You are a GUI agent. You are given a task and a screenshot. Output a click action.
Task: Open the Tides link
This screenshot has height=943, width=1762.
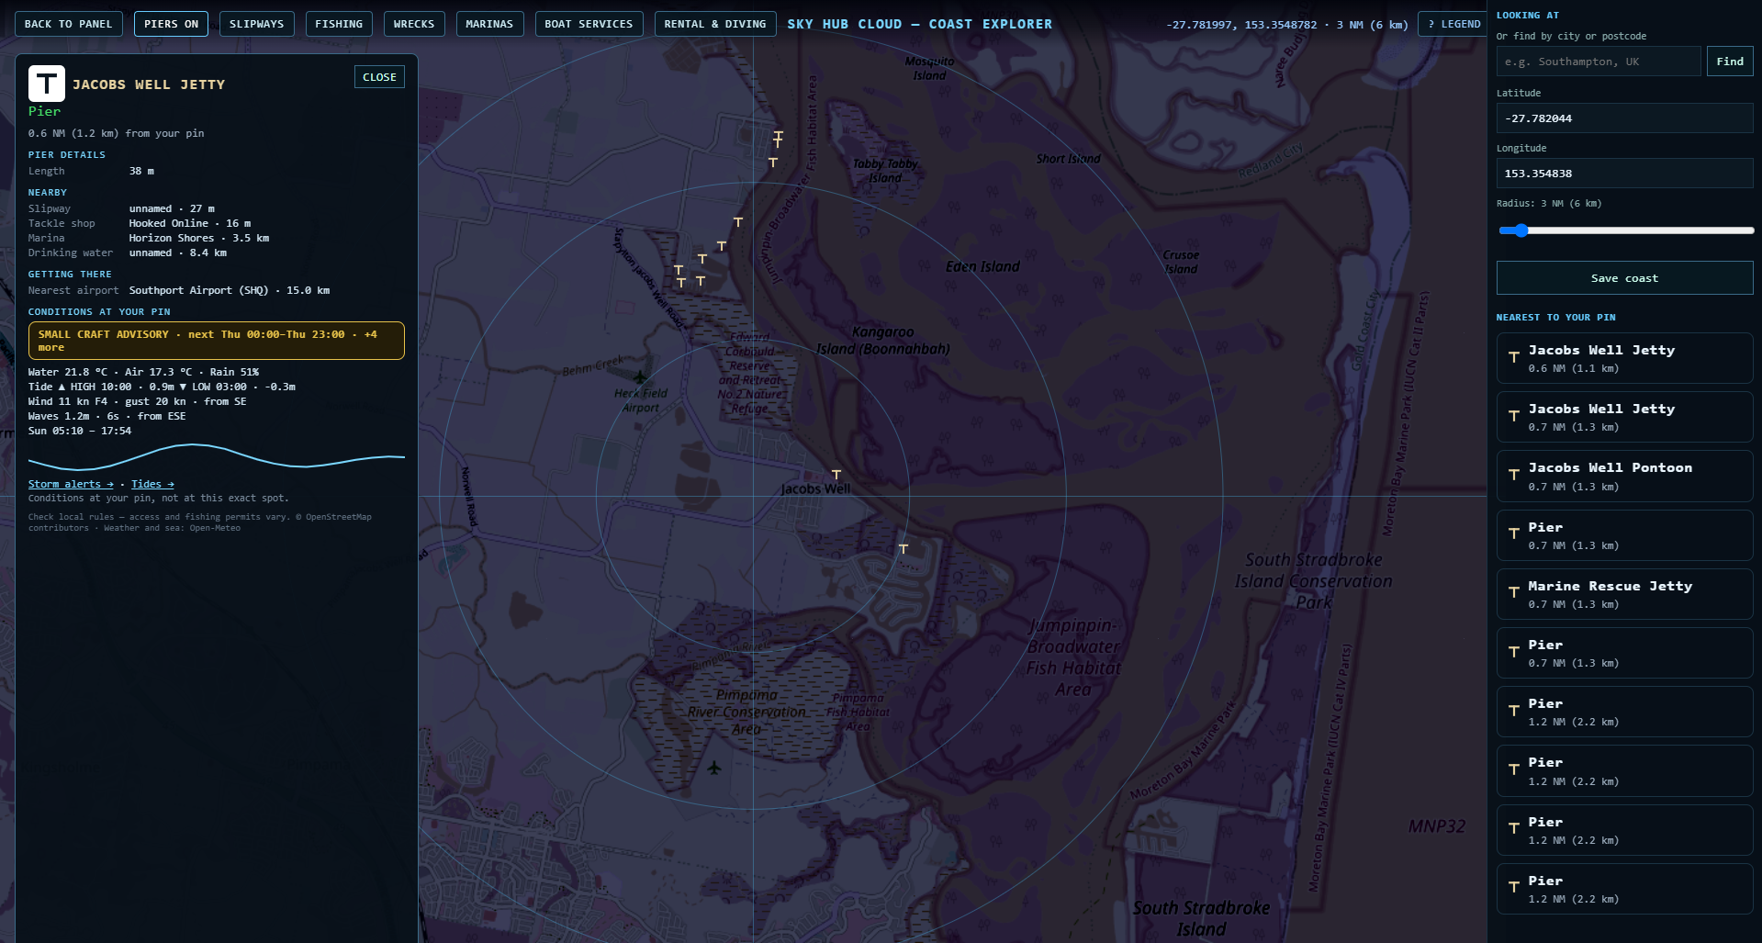152,484
